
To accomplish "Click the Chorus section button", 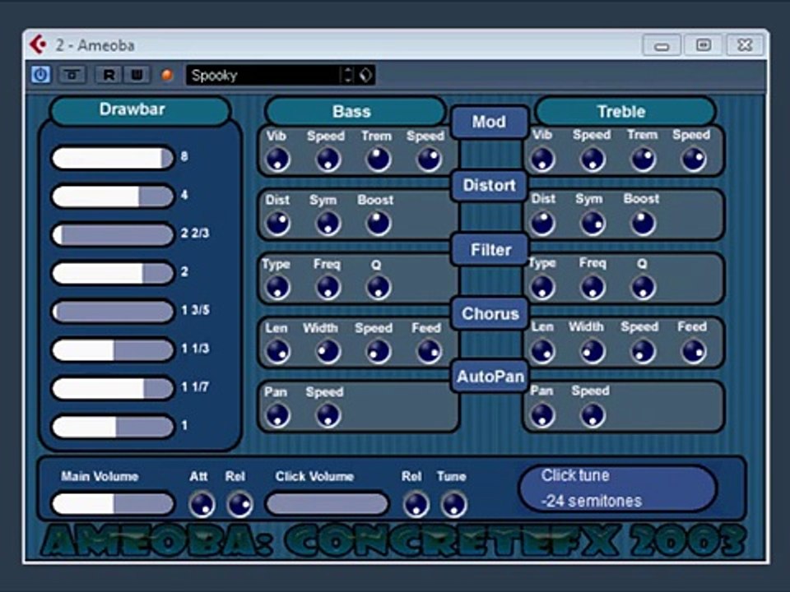I will click(490, 313).
